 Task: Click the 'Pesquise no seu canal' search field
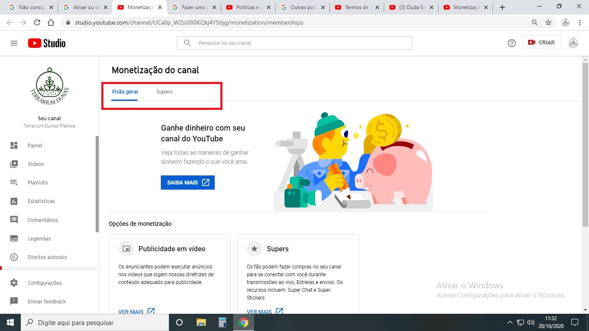(294, 43)
